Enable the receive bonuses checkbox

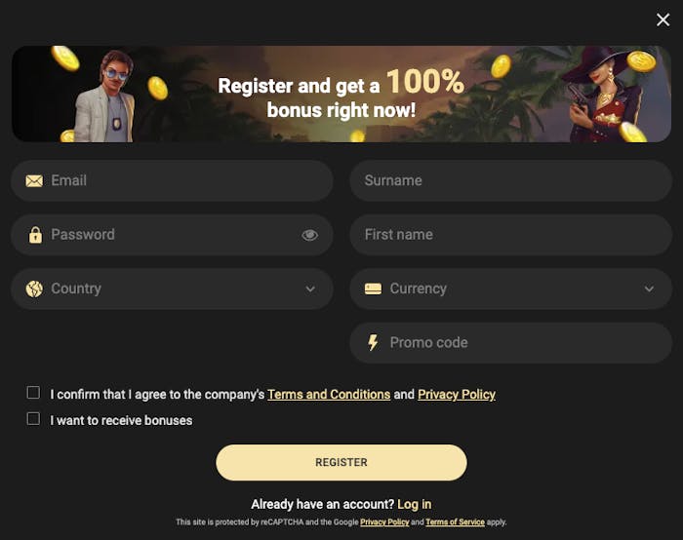point(33,419)
